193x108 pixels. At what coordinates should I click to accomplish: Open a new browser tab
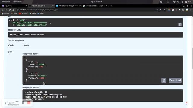tap(111, 6)
